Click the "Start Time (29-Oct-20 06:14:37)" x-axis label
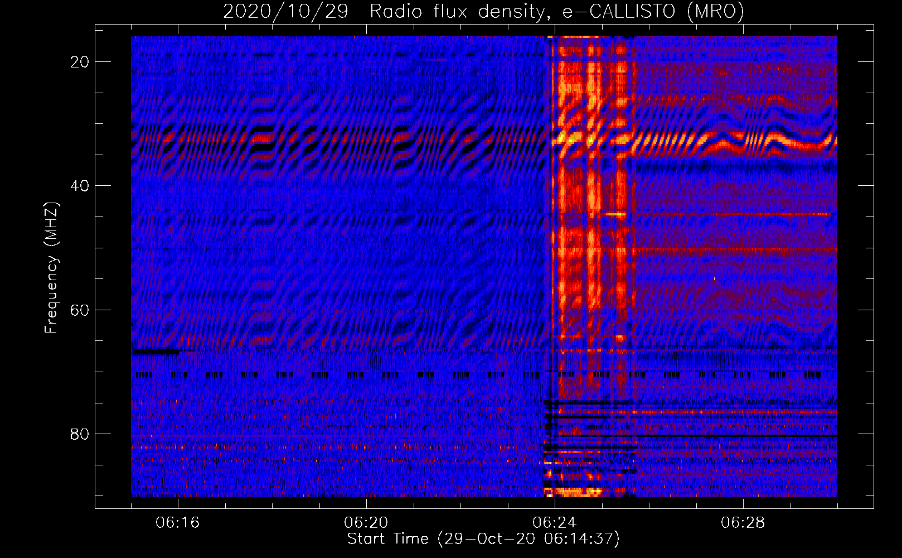Screen dimensions: 902x558 pos(483,539)
